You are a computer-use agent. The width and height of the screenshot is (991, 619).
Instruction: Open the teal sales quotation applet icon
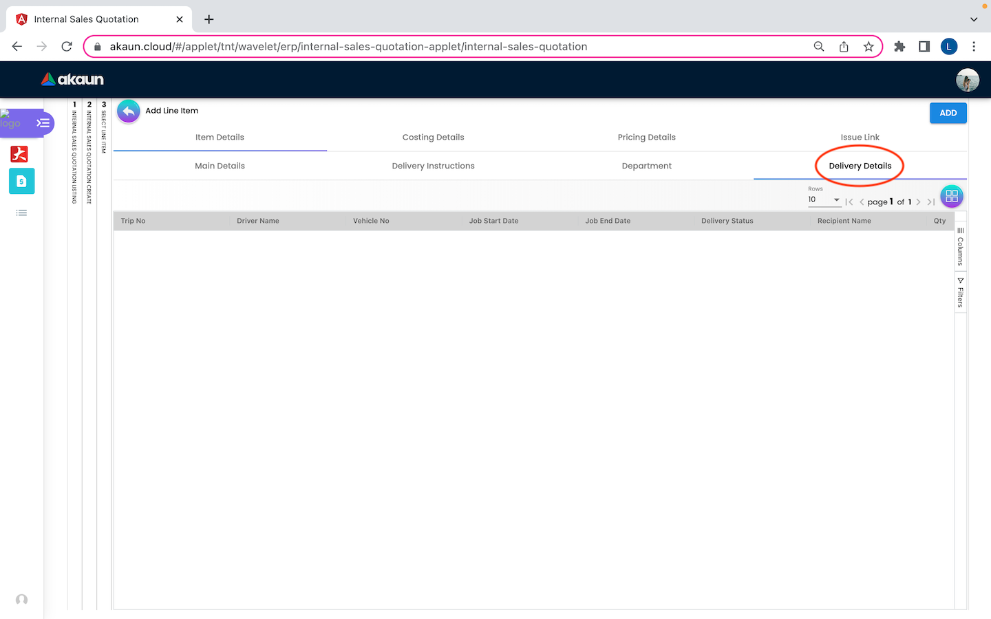(x=21, y=181)
